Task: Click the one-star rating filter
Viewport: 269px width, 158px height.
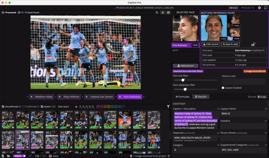Action: [80, 107]
